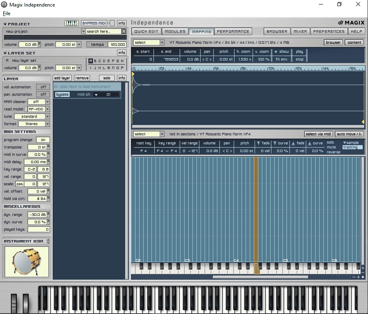Viewport: 368px width, 314px height.
Task: Click the layer set volume slider handle
Action: pos(39,67)
